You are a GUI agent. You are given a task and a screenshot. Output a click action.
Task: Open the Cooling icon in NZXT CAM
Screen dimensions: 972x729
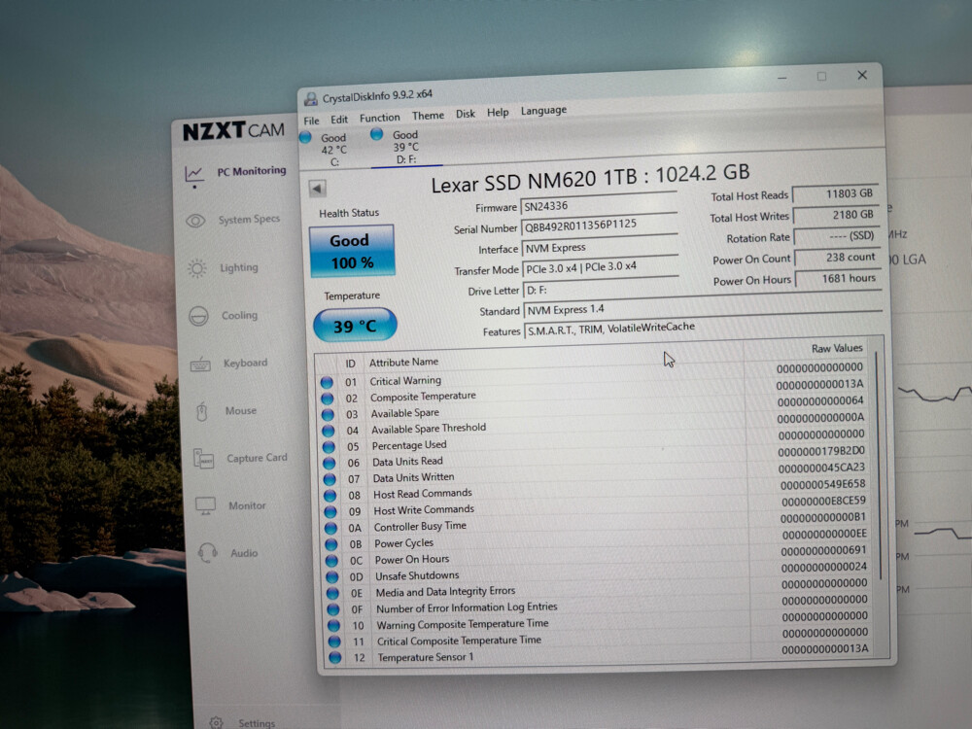tap(198, 316)
